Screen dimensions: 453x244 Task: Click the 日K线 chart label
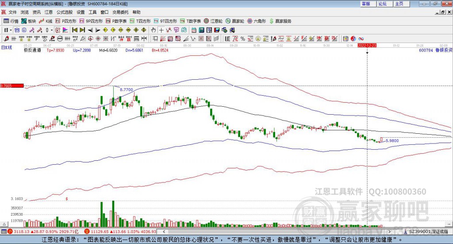click(x=7, y=48)
